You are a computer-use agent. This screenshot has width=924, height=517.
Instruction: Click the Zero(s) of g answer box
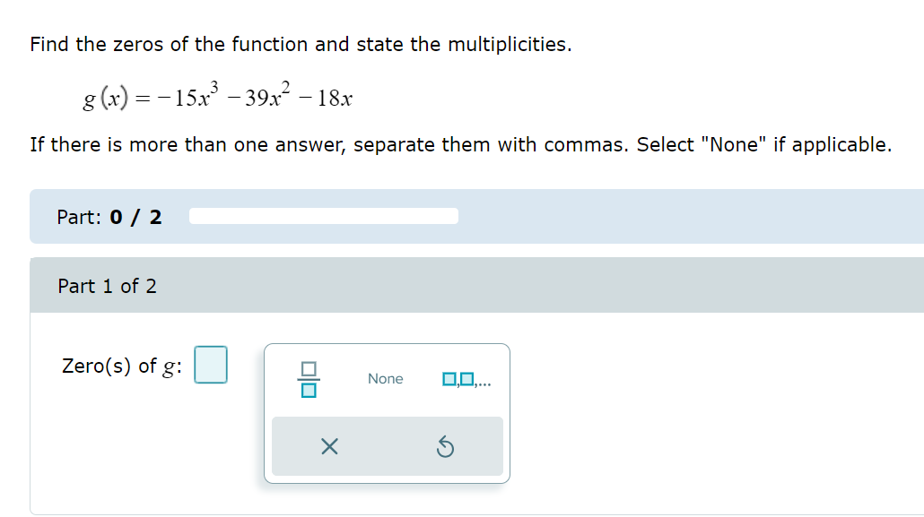tap(211, 365)
